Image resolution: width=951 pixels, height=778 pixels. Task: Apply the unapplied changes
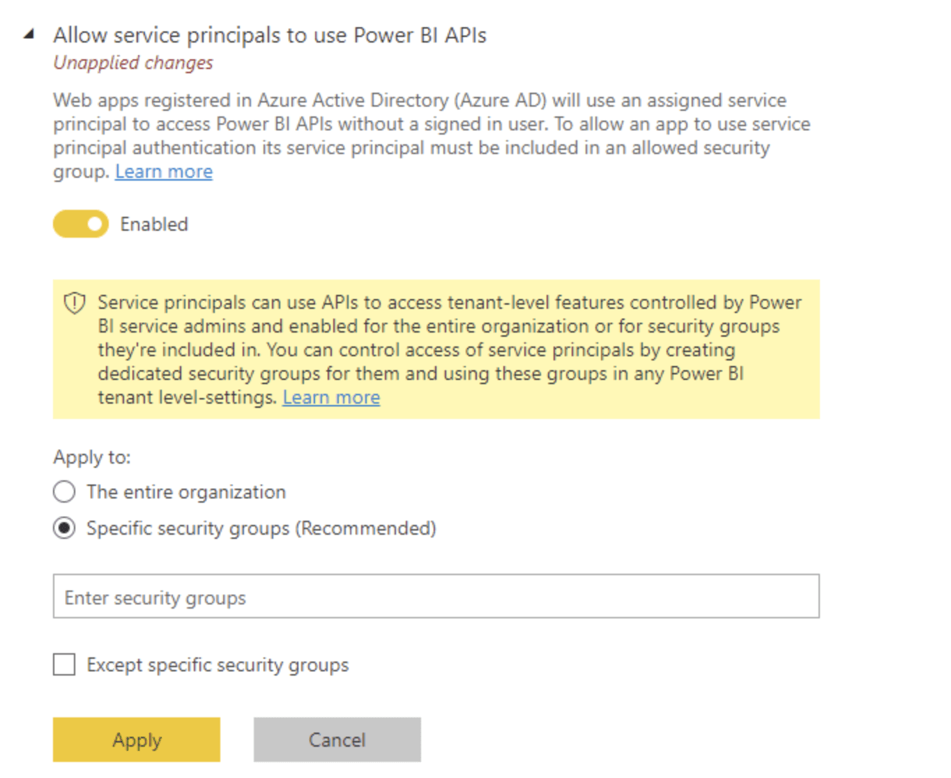(x=136, y=740)
